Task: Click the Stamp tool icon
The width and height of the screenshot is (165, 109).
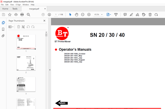Action: click(x=144, y=15)
